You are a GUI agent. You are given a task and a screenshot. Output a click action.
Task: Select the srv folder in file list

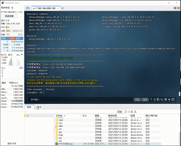pyautogui.click(x=108, y=129)
